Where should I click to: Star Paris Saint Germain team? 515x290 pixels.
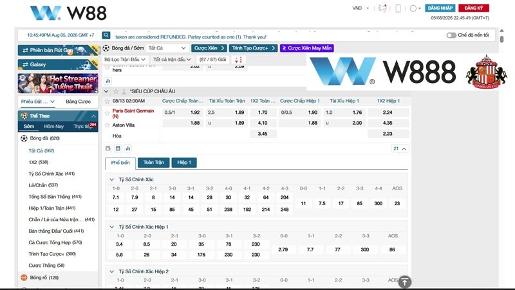click(x=107, y=113)
